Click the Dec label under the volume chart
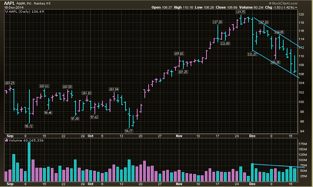Viewport: 313px width, 187px height. click(x=252, y=184)
